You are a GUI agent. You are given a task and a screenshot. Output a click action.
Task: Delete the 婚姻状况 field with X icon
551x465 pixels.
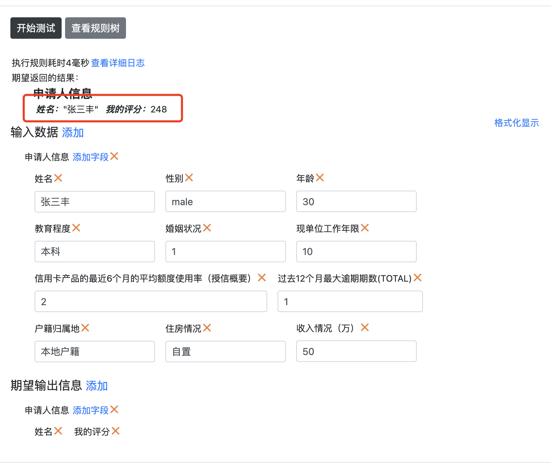tap(207, 228)
